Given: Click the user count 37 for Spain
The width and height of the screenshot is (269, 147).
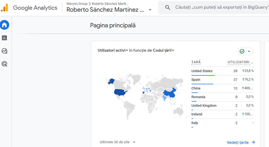Looking at the screenshot, I should tap(235, 80).
